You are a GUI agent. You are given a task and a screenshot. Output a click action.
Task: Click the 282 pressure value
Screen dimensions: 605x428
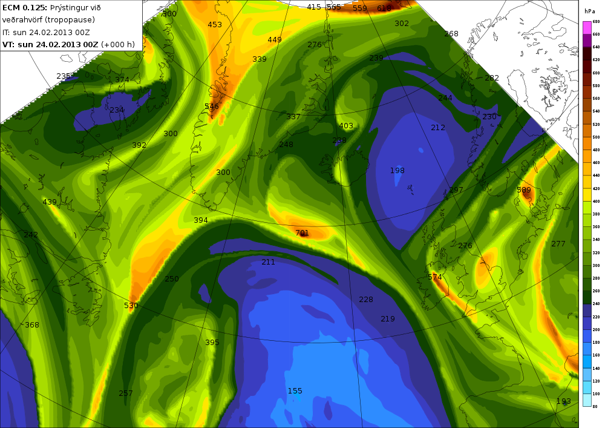(x=492, y=77)
